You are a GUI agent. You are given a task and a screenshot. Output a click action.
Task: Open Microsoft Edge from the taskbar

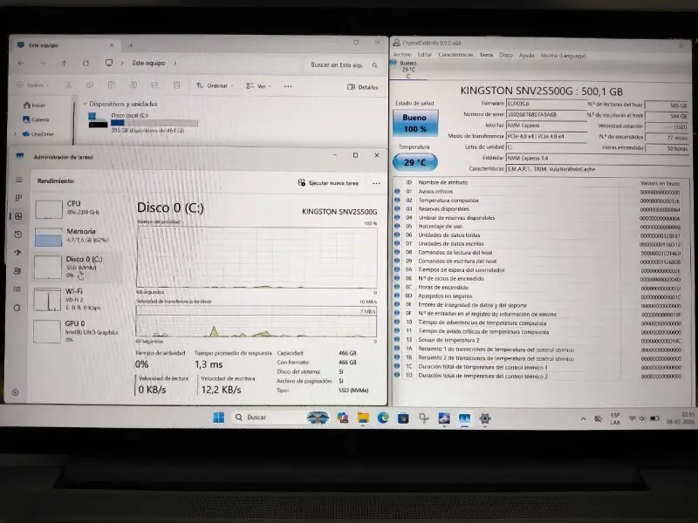pyautogui.click(x=383, y=418)
